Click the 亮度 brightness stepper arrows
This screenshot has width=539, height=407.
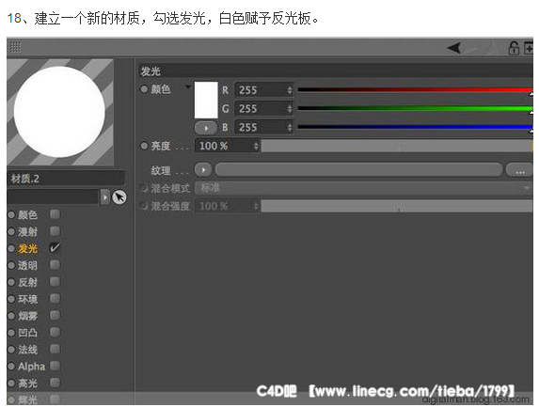tap(256, 146)
